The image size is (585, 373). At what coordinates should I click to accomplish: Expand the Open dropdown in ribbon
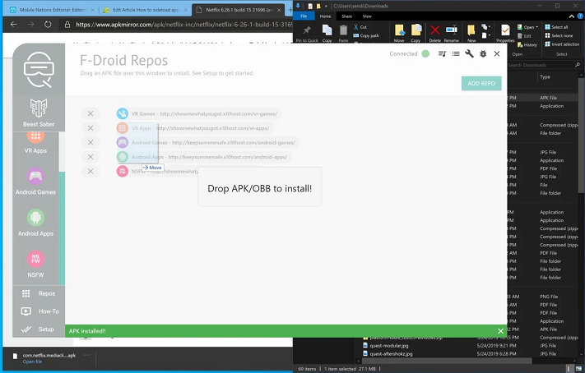pyautogui.click(x=531, y=27)
